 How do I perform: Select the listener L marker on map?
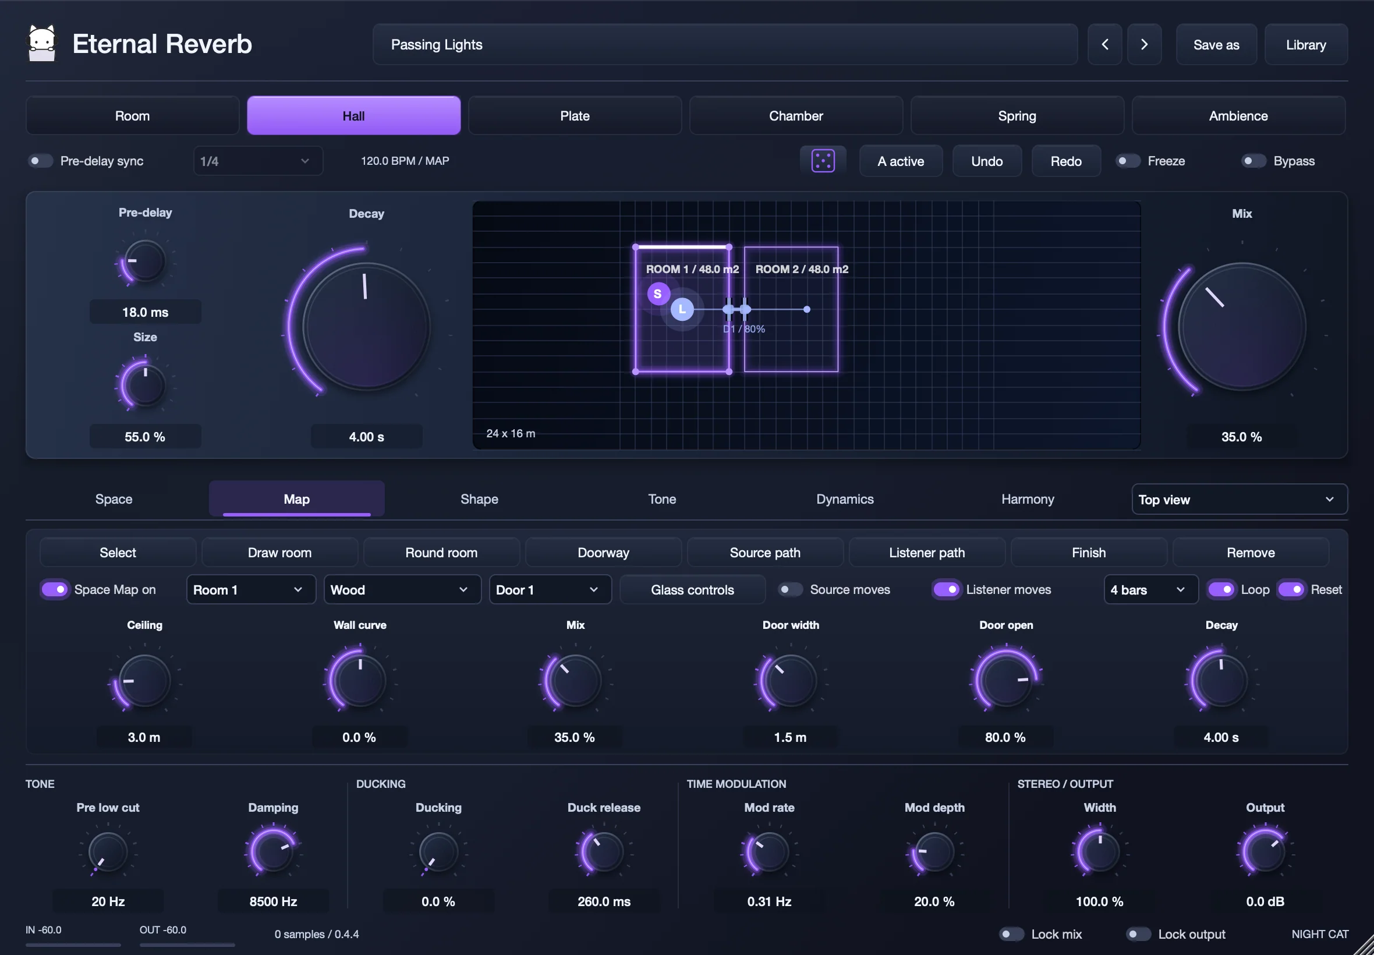coord(682,309)
